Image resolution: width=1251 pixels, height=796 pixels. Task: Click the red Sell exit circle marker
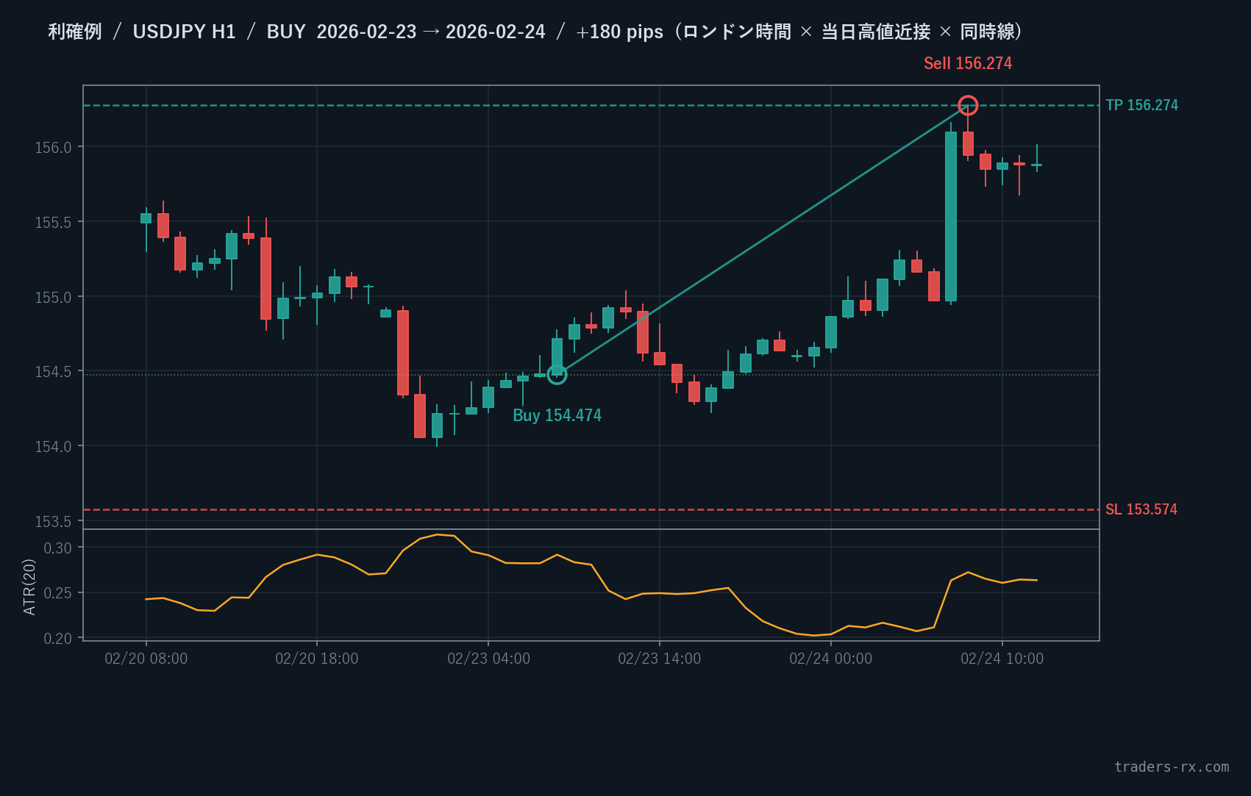pos(968,106)
